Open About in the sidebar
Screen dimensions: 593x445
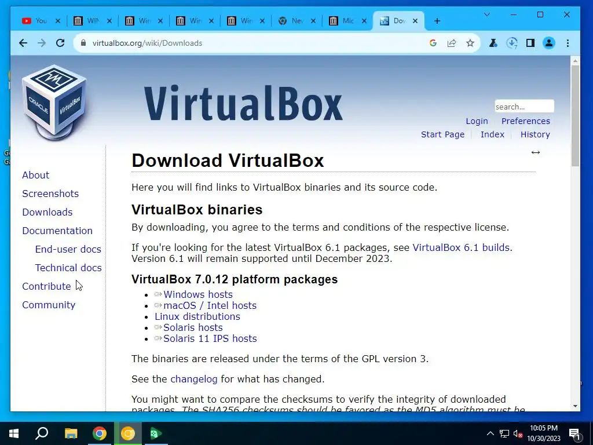point(35,175)
